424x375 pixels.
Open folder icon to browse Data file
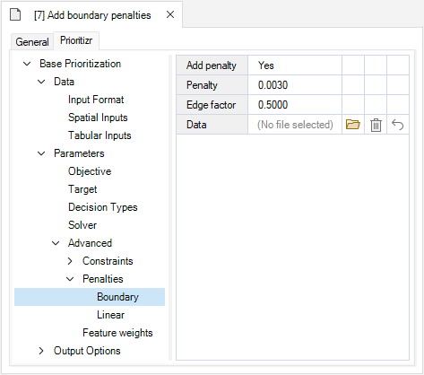[353, 125]
